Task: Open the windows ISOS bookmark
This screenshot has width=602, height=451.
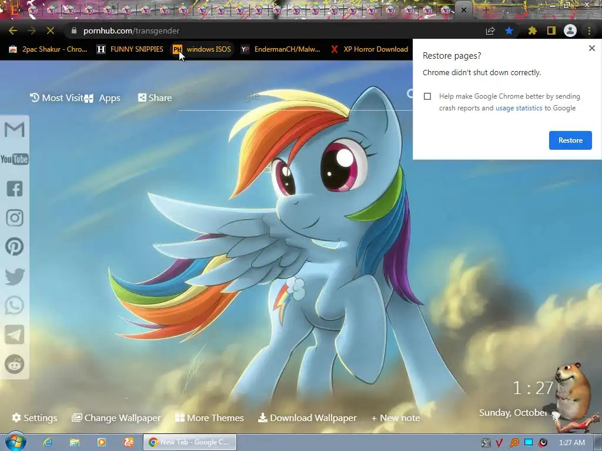Action: pos(202,49)
